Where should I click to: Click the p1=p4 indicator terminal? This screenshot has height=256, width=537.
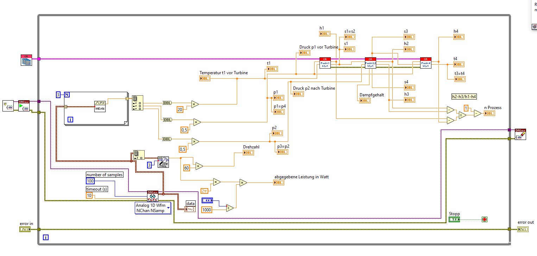tap(279, 112)
